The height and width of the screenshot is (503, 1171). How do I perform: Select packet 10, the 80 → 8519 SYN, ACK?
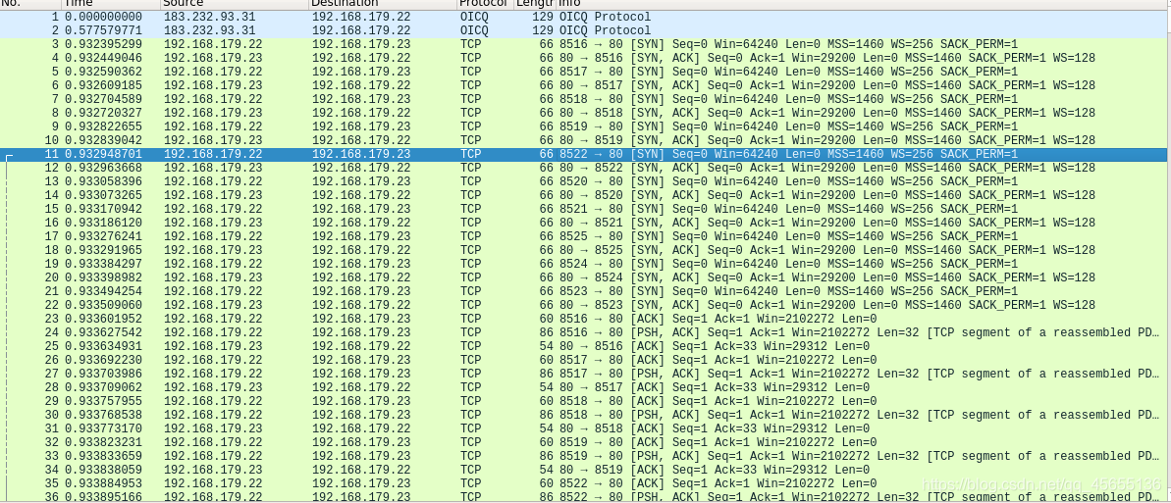(585, 140)
